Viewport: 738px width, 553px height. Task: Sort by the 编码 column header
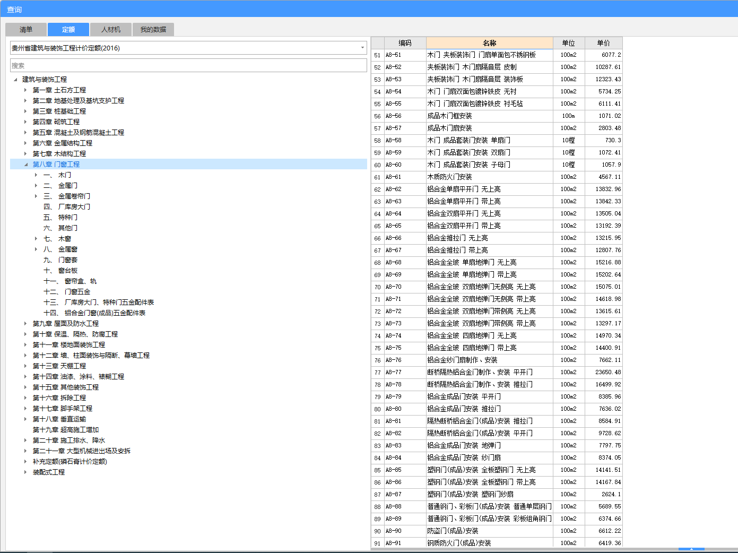pos(405,43)
